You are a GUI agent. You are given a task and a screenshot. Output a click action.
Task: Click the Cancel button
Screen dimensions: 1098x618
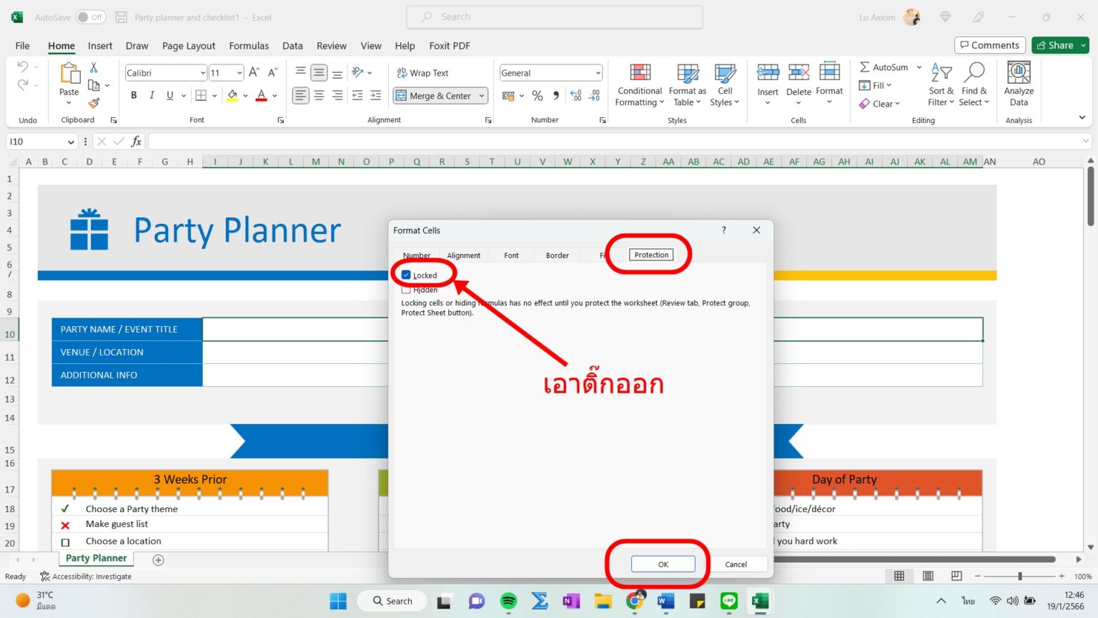pyautogui.click(x=738, y=564)
